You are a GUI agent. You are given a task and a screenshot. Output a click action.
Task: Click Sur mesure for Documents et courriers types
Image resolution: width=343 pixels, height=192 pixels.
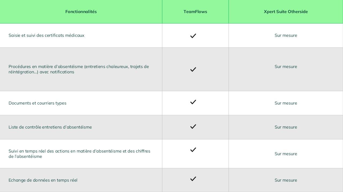pyautogui.click(x=286, y=103)
